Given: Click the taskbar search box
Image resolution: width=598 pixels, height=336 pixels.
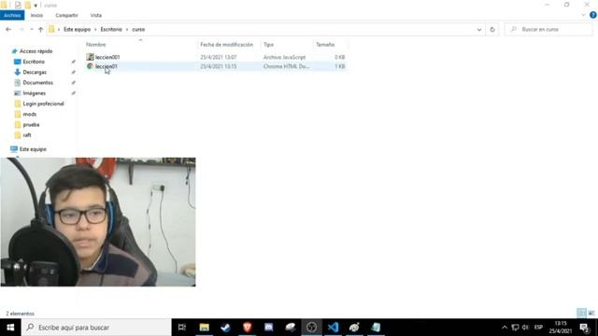Looking at the screenshot, I should click(x=96, y=328).
